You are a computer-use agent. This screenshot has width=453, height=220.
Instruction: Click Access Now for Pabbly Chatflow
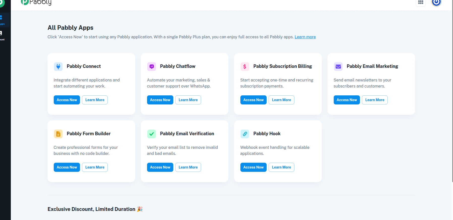(160, 100)
